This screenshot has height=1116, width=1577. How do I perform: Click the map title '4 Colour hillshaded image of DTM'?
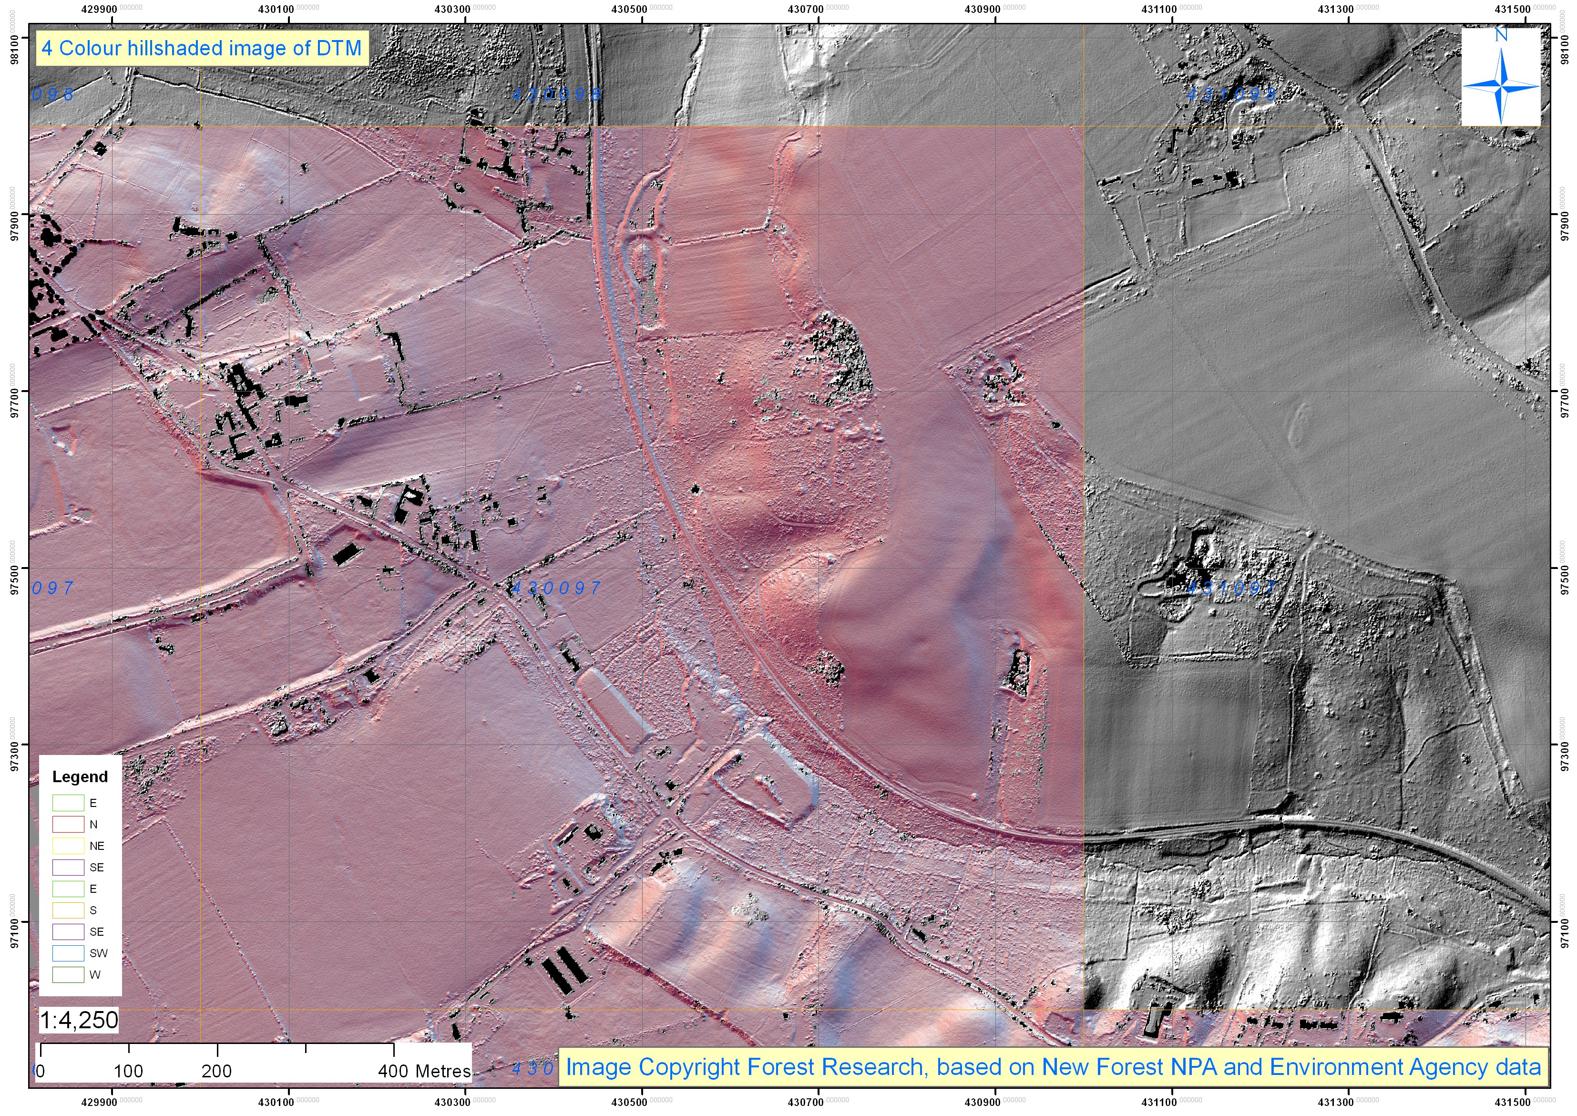tap(201, 48)
